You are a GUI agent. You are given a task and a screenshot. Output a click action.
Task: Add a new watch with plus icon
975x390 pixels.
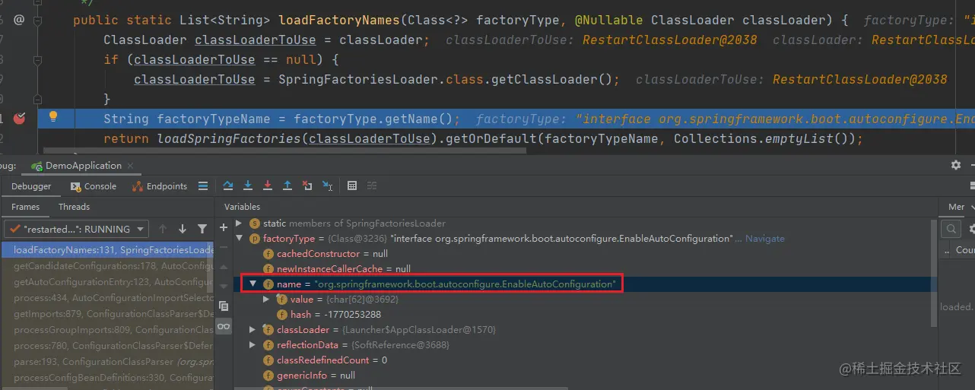[x=223, y=227]
